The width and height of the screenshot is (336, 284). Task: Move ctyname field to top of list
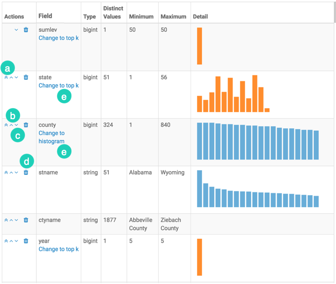click(x=6, y=220)
